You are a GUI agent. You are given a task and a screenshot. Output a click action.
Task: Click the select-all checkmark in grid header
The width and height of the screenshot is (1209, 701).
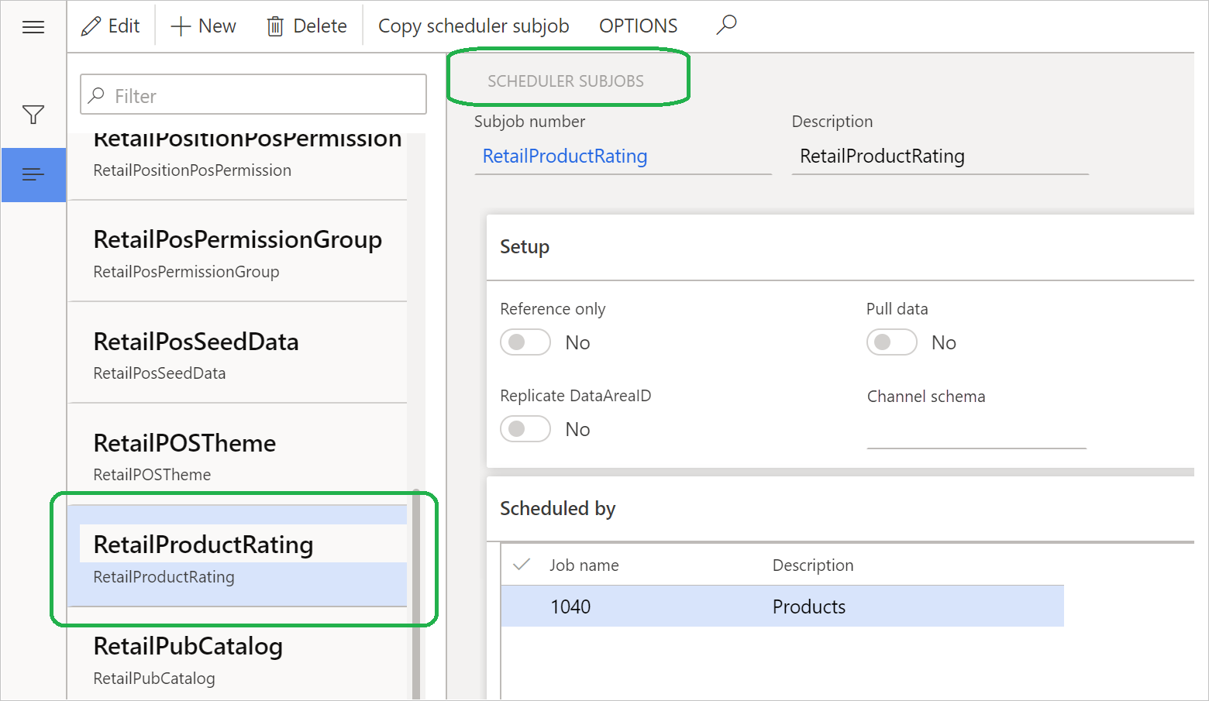click(x=522, y=565)
